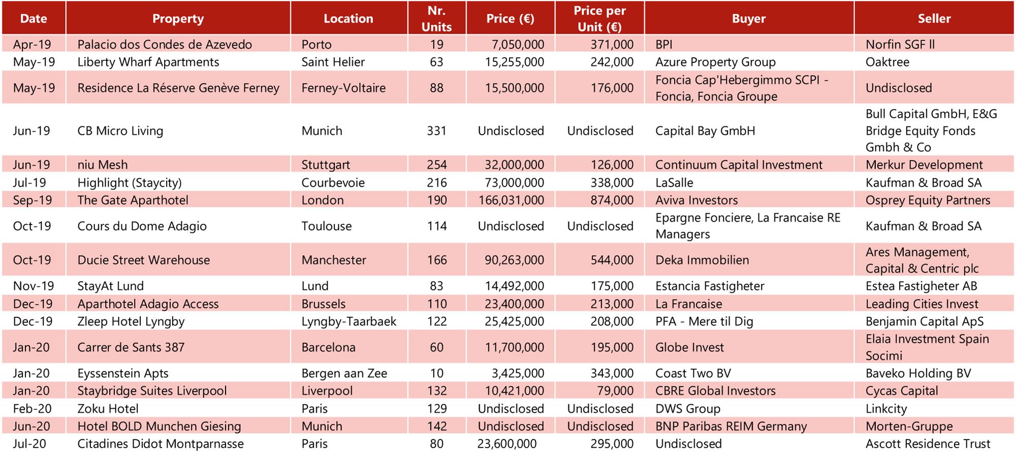Select the Liberty Wharf Apartments cell

pos(148,62)
